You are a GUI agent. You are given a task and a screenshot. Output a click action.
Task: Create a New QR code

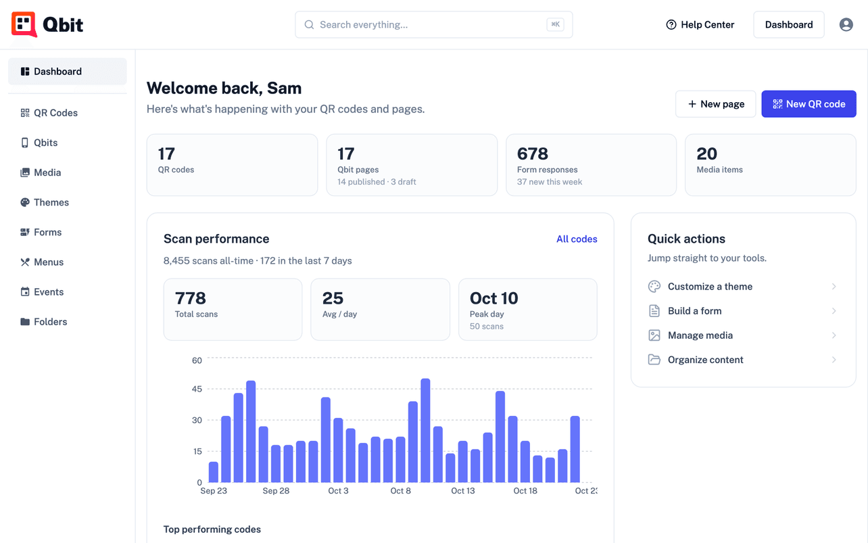click(x=809, y=104)
